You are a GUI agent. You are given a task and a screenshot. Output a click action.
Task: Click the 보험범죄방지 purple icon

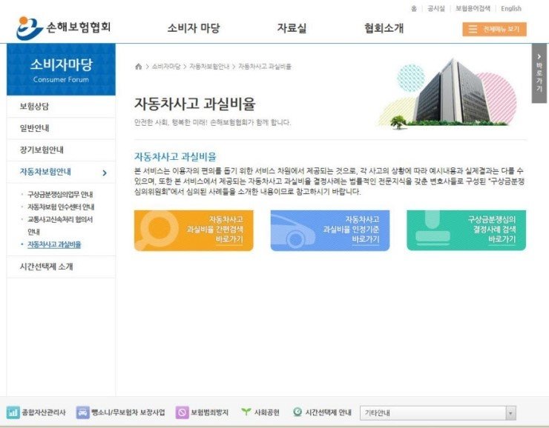tap(182, 412)
